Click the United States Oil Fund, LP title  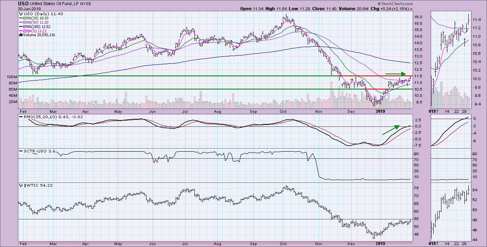click(54, 4)
